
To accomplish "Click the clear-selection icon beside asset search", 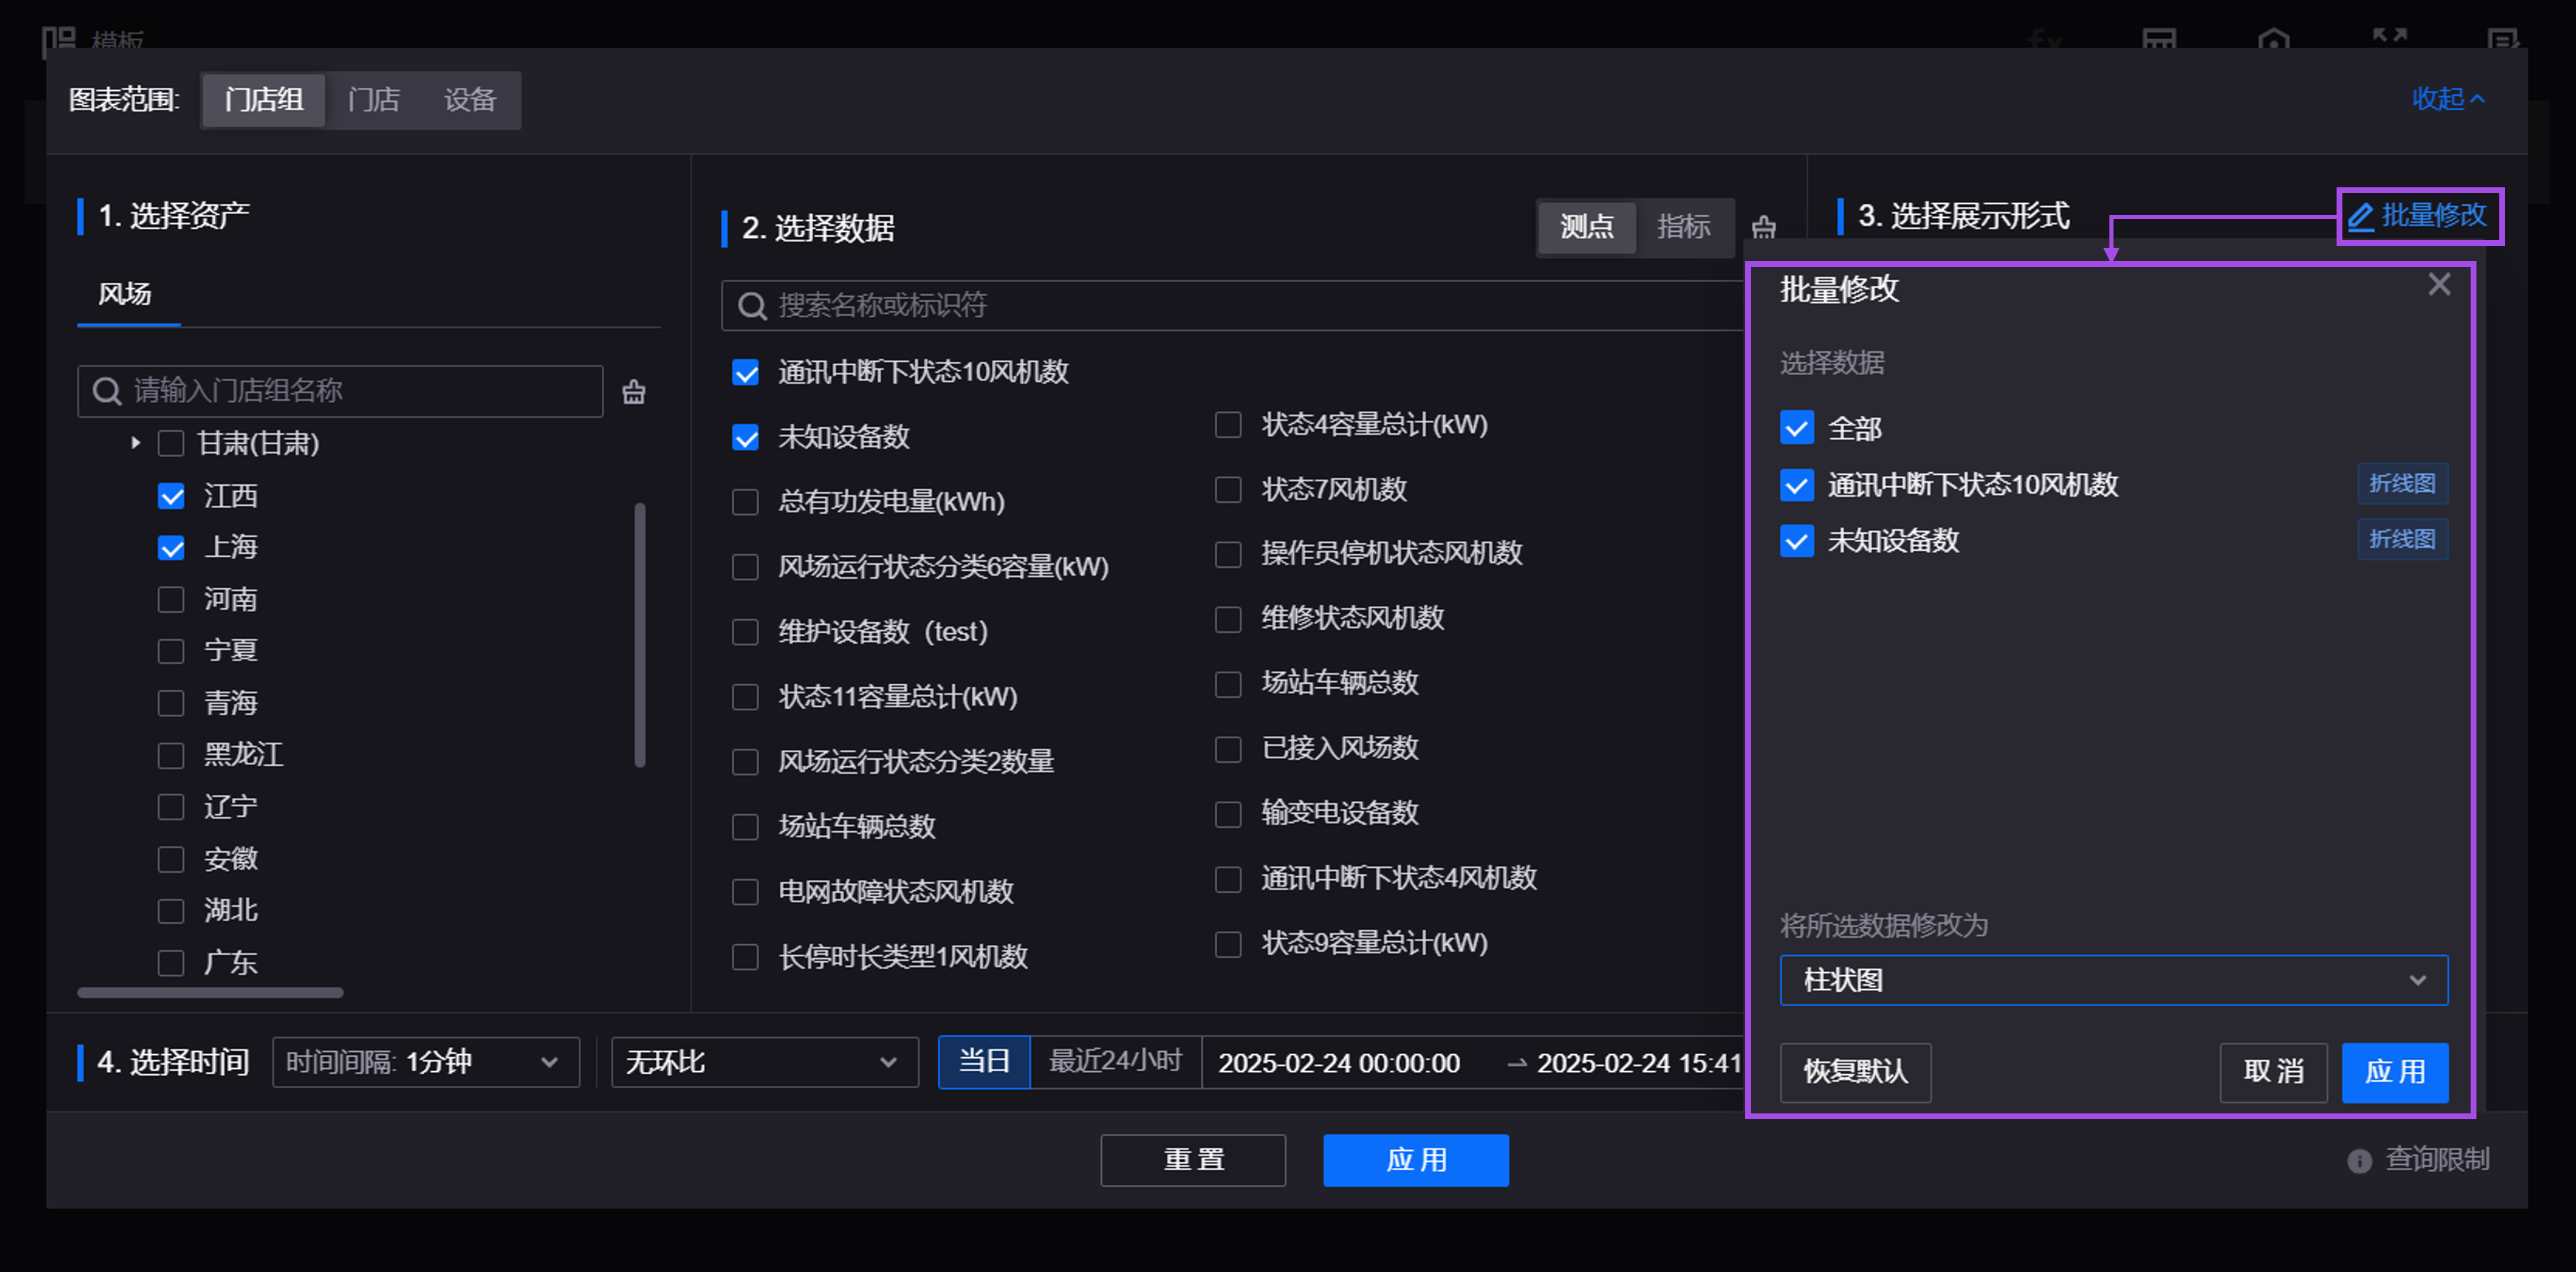I will pos(634,391).
